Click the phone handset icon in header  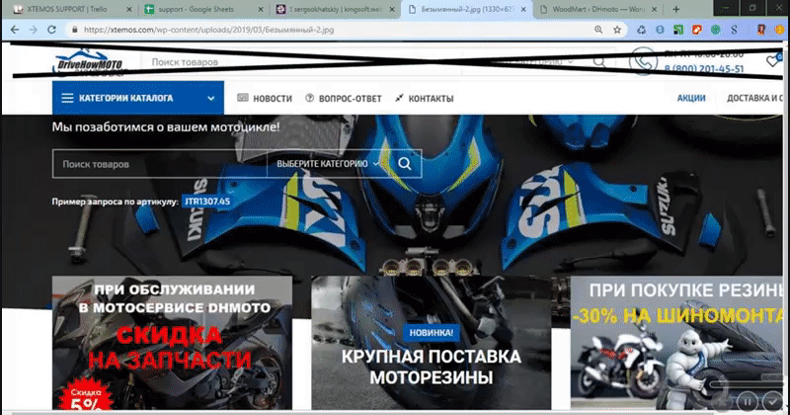[643, 61]
